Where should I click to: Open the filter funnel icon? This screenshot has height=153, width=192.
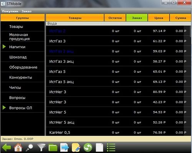tap(41, 148)
